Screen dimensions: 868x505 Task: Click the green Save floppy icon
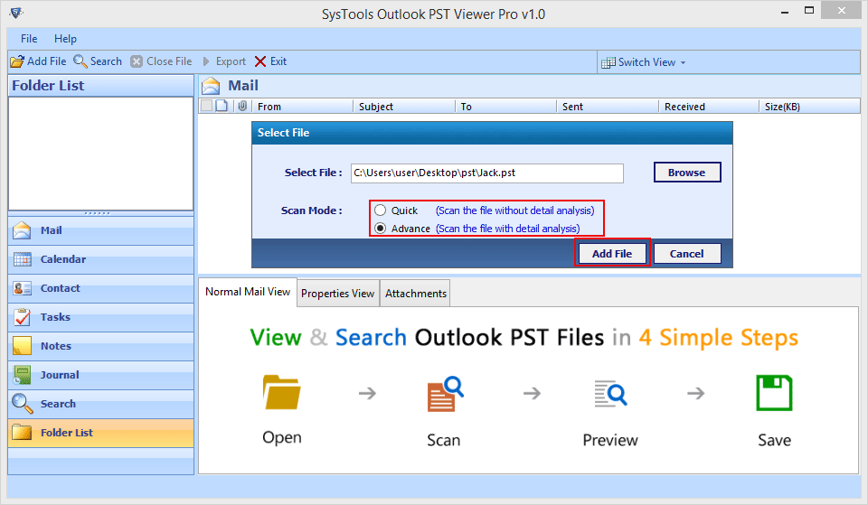pyautogui.click(x=774, y=393)
